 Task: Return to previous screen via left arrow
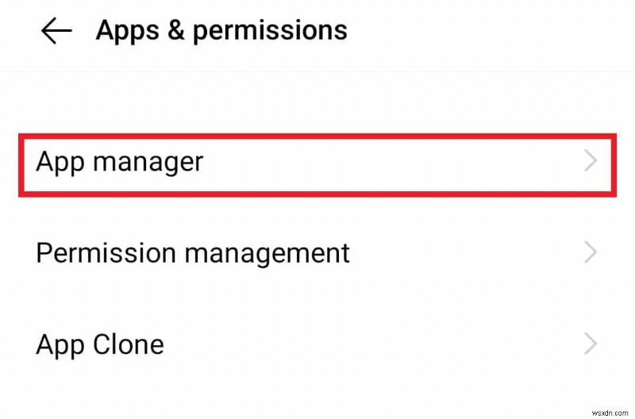(x=56, y=31)
